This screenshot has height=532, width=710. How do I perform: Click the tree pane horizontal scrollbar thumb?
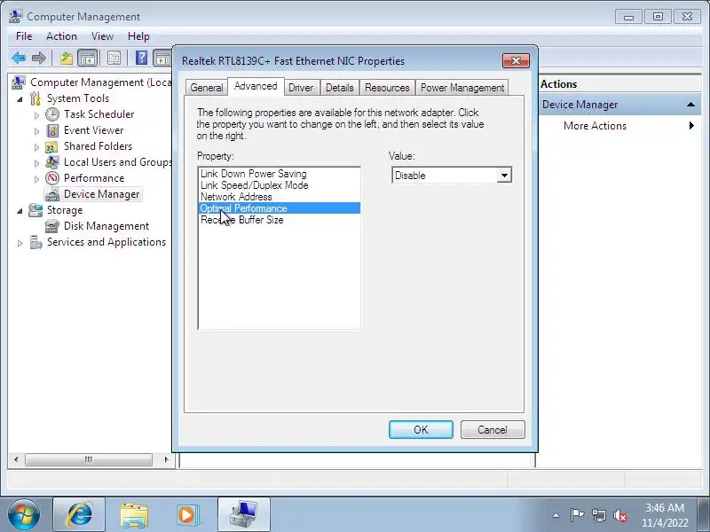click(x=89, y=459)
